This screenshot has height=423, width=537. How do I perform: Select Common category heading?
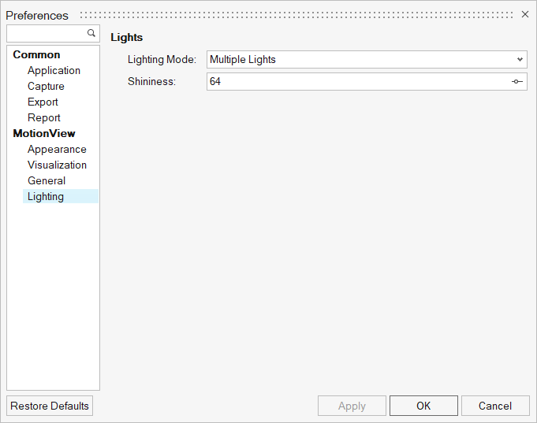[36, 55]
